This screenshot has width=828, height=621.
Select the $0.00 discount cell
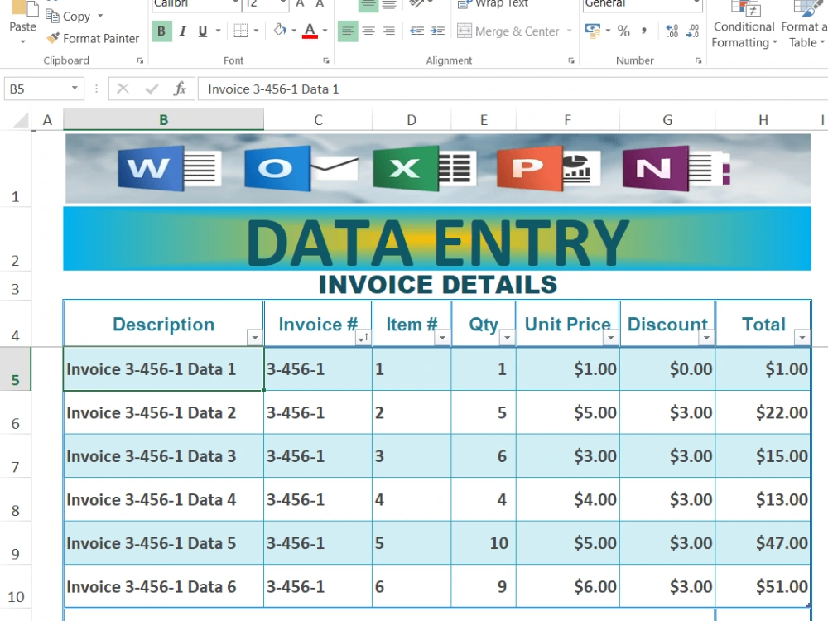(667, 369)
